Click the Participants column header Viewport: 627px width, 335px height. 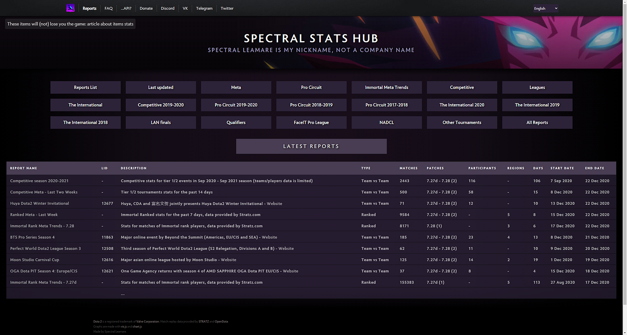[482, 168]
